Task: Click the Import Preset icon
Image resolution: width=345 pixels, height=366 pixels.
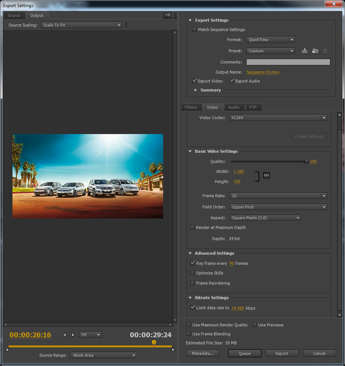Action: tap(315, 51)
